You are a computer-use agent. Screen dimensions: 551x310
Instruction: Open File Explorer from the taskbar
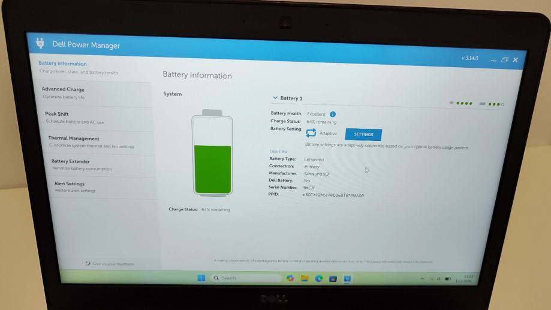[x=305, y=279]
